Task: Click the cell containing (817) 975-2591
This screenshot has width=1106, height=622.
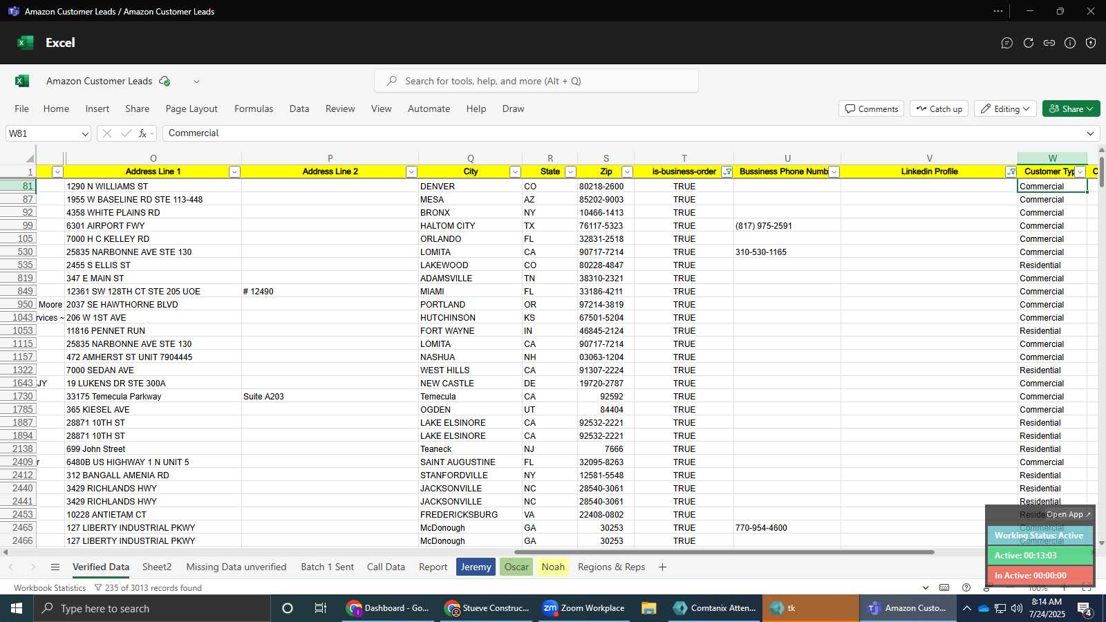Action: point(787,226)
